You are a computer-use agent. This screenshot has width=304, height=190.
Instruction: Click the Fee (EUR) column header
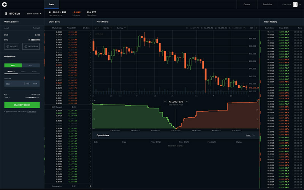click(212, 142)
